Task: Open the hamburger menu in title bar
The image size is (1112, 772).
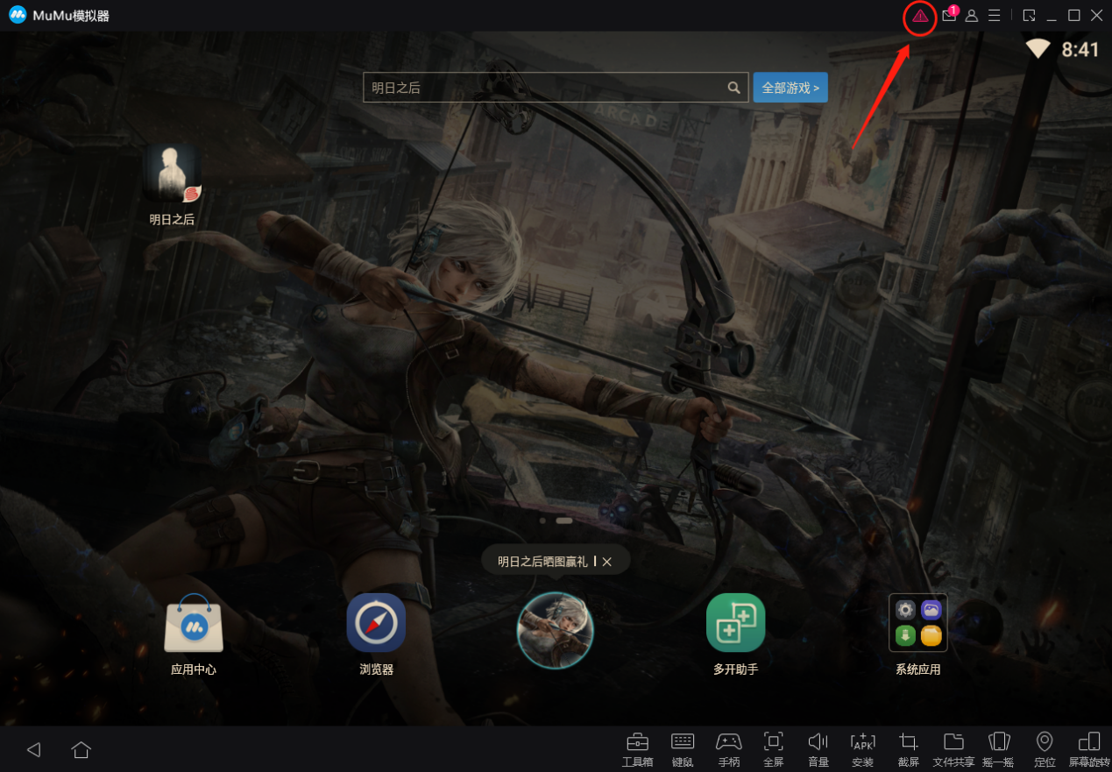Action: [995, 16]
